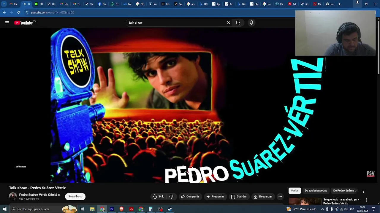Switch to the Adobe 'Ad' browser tab
The height and width of the screenshot is (213, 380).
point(292,4)
